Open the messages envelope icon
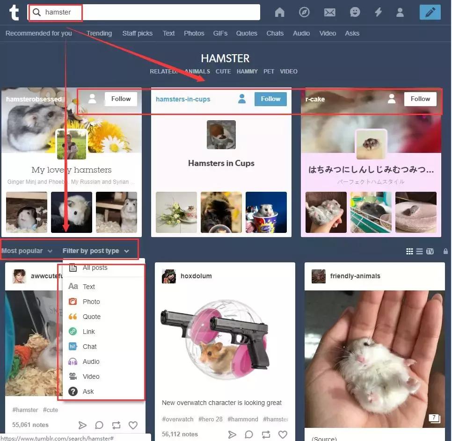This screenshot has width=452, height=441. [330, 12]
